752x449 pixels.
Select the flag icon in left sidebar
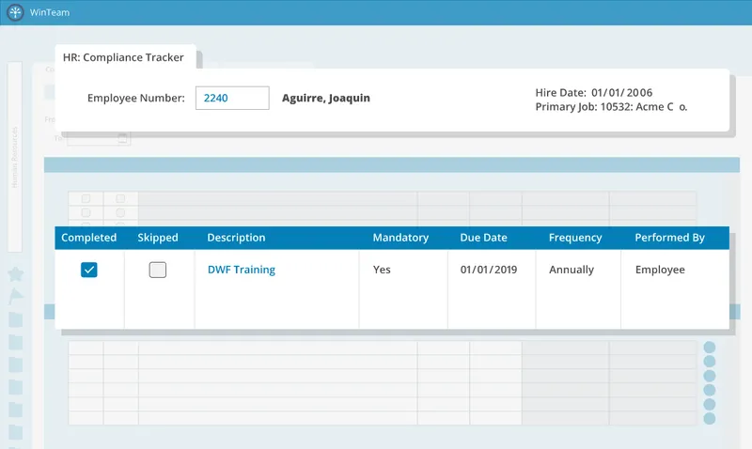[x=16, y=296]
